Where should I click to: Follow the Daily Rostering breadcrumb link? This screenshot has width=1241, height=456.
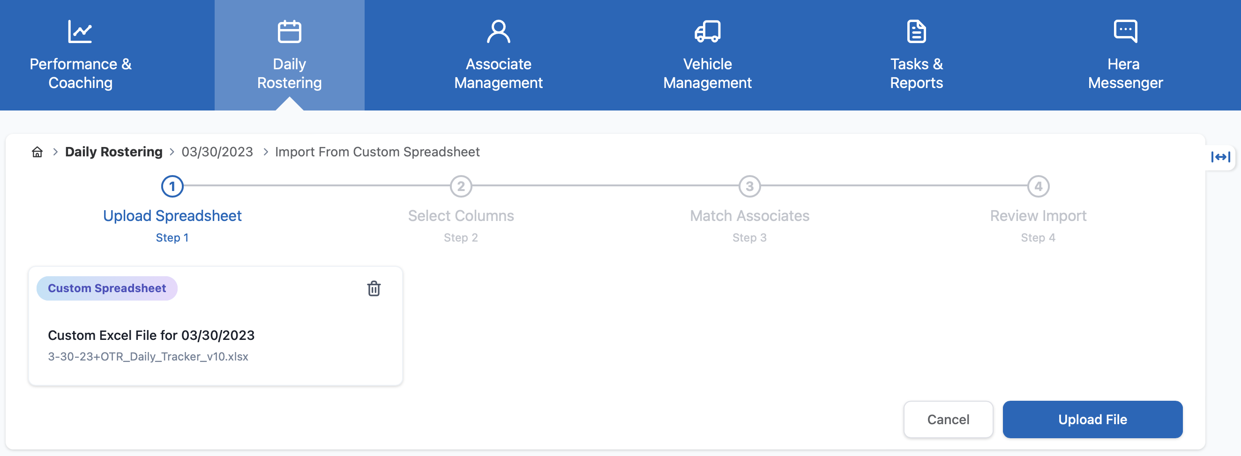click(x=114, y=152)
